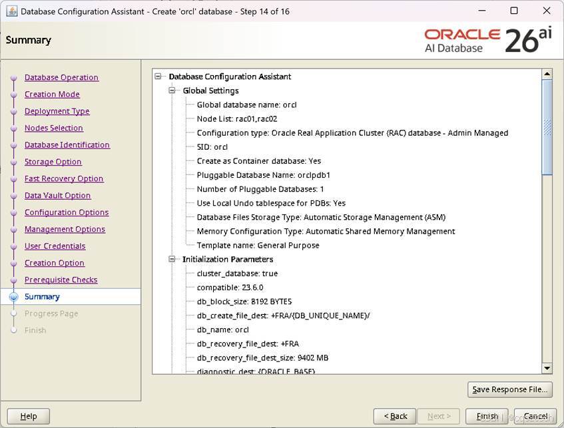Open the Deployment Type step

pos(57,111)
